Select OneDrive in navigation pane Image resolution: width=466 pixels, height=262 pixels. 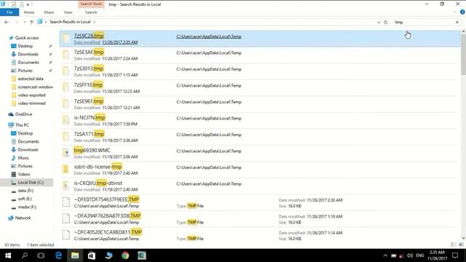[x=23, y=114]
